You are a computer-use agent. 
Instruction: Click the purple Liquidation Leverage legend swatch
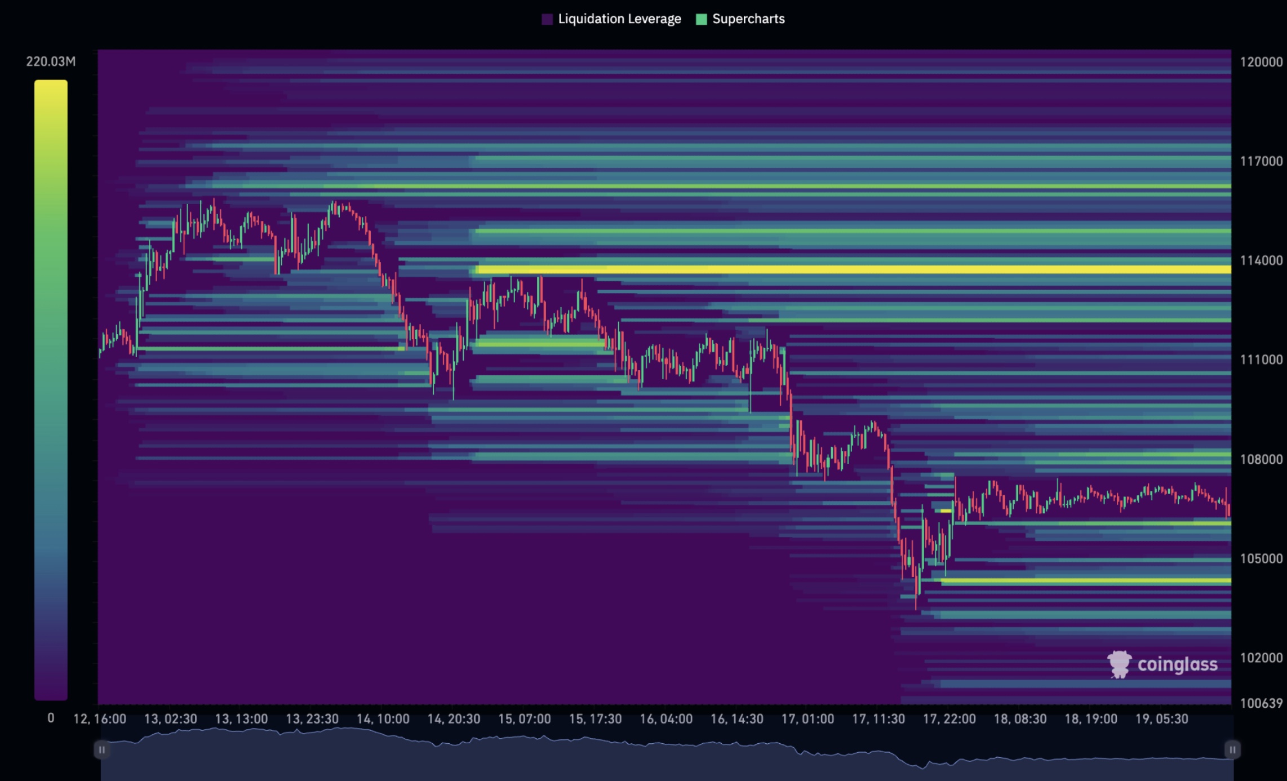547,19
